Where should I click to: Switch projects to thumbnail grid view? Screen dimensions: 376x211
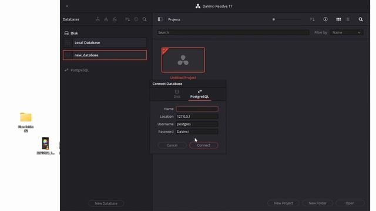coord(338,19)
